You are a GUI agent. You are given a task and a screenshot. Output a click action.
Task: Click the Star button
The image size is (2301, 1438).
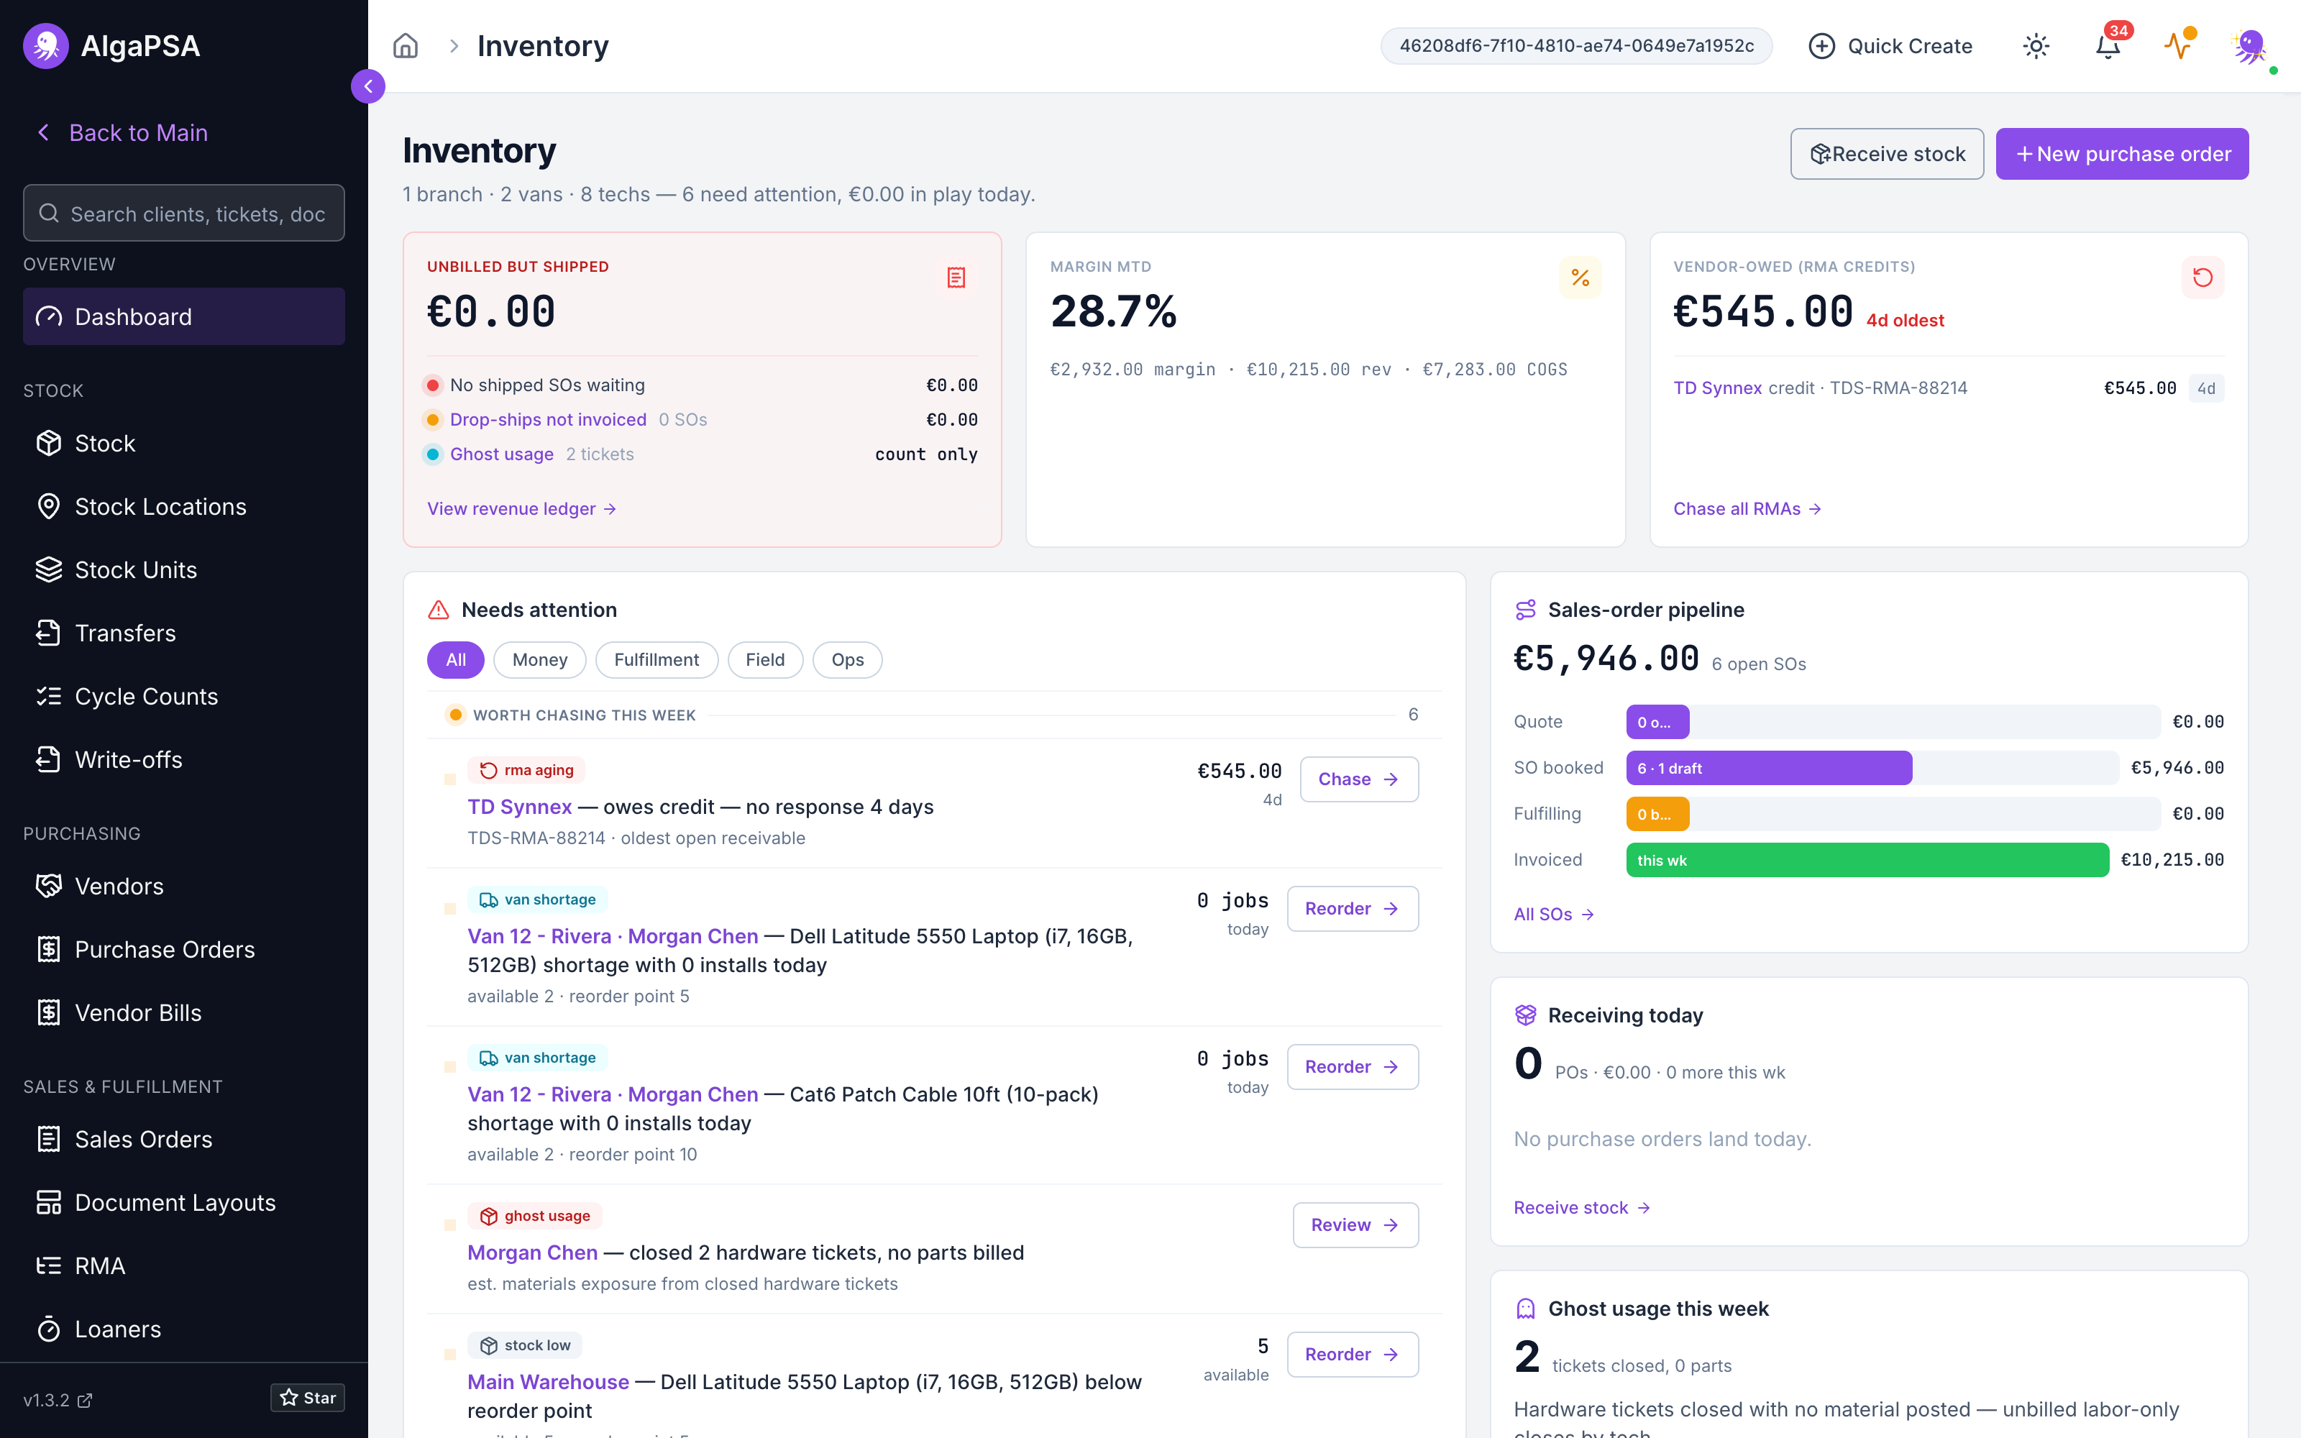(307, 1397)
